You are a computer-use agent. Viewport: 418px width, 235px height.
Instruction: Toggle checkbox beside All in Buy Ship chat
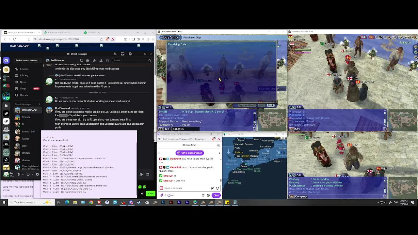164,107
